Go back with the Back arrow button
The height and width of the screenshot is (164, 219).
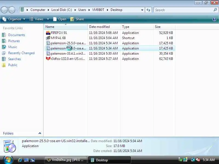coord(4,10)
